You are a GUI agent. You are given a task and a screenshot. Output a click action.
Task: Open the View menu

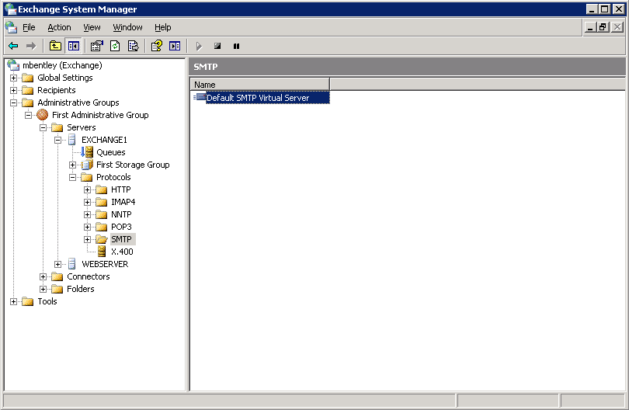[92, 27]
